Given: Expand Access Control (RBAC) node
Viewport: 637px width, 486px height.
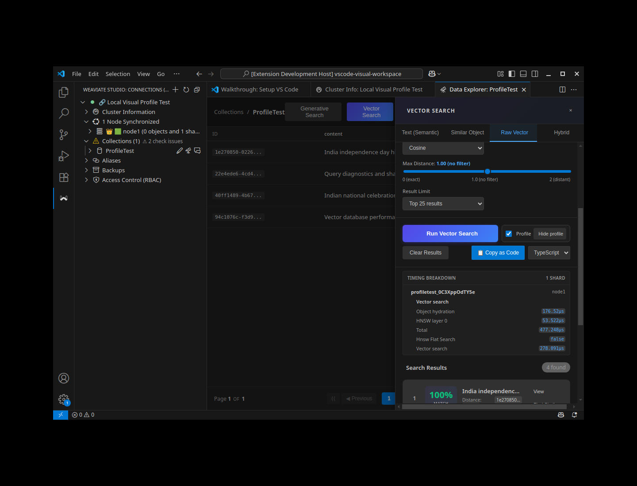Looking at the screenshot, I should coord(86,180).
